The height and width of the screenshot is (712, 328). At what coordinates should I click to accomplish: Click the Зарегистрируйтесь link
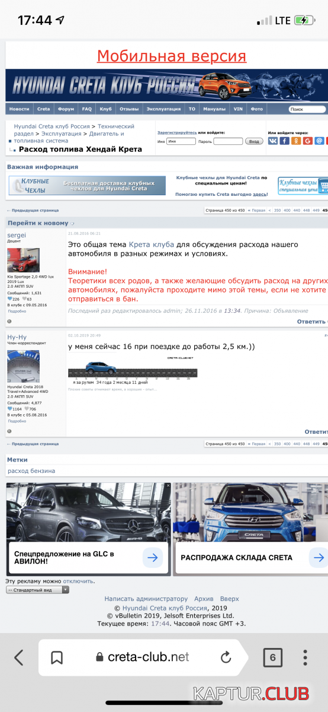click(177, 132)
